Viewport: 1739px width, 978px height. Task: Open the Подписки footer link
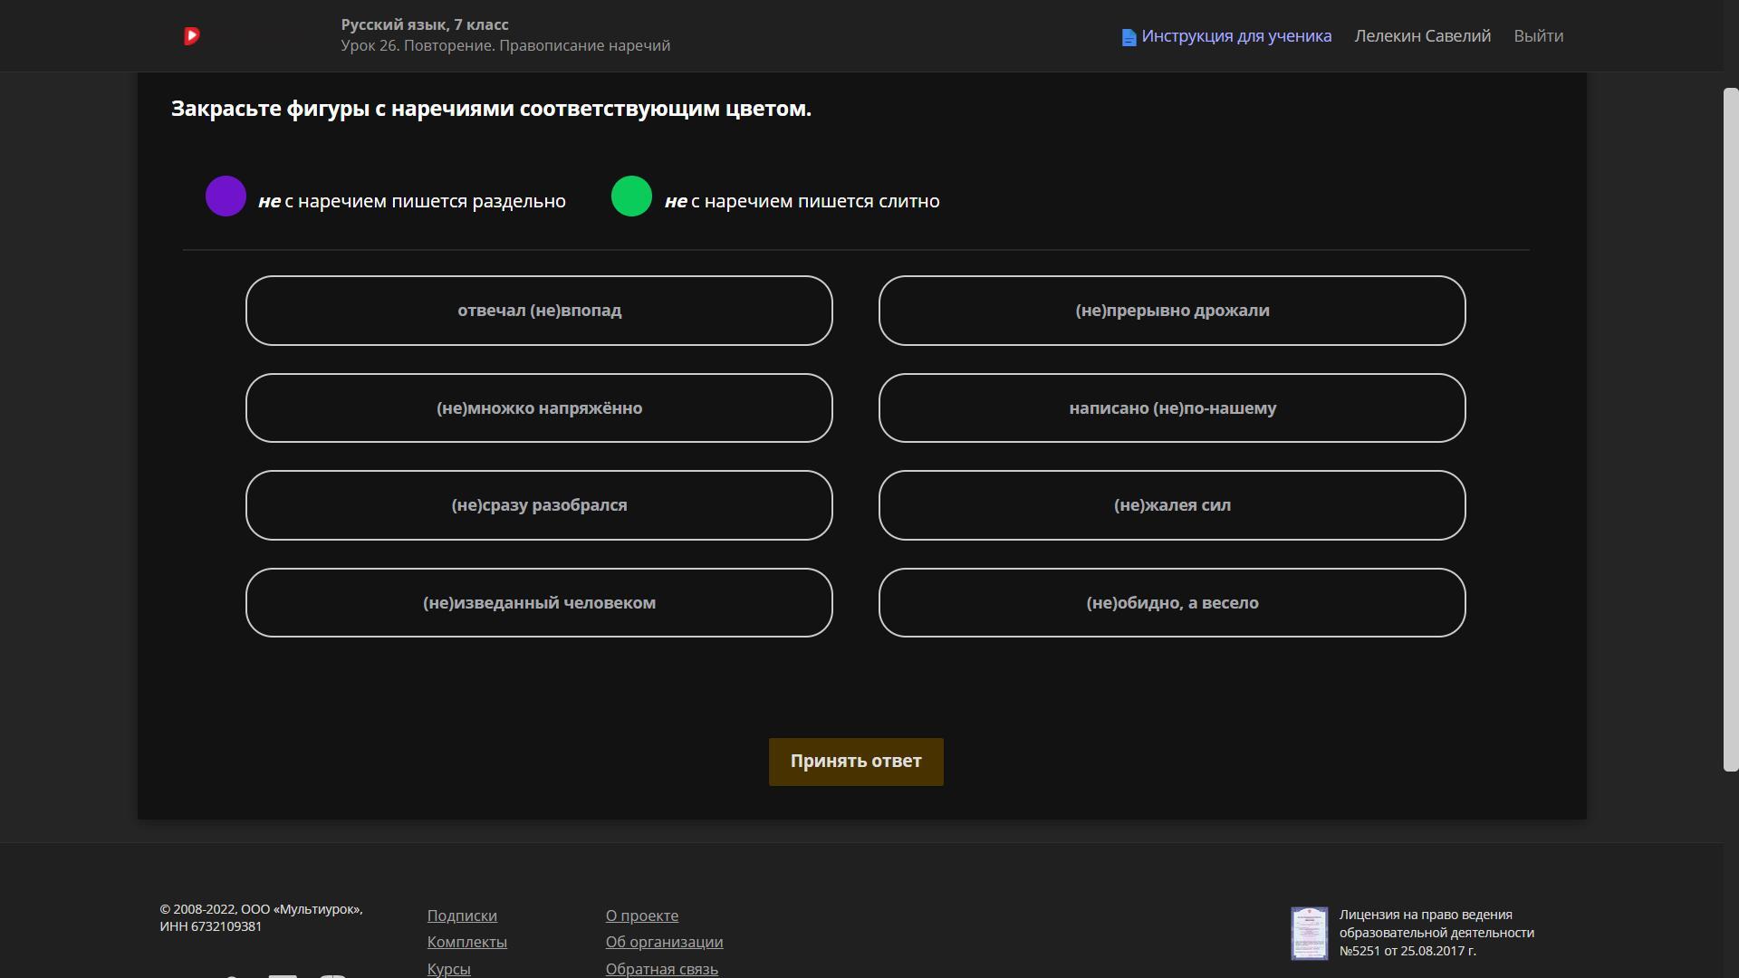(x=462, y=916)
